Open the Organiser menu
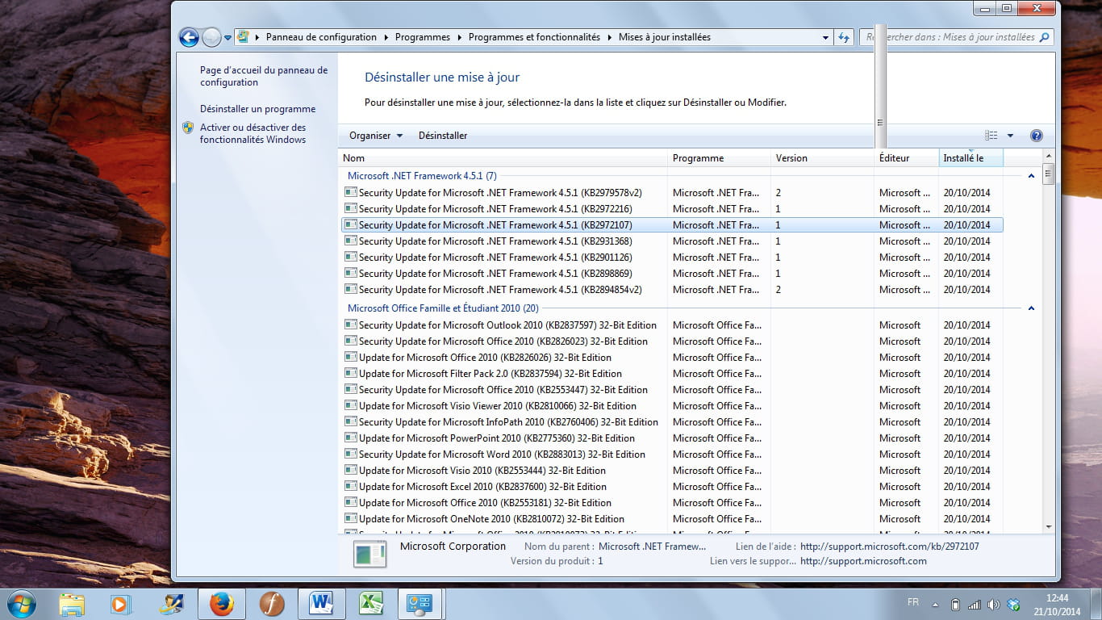The height and width of the screenshot is (620, 1102). coord(376,136)
